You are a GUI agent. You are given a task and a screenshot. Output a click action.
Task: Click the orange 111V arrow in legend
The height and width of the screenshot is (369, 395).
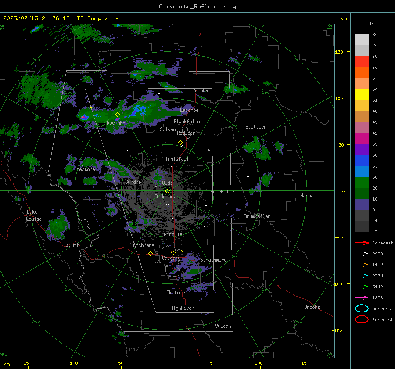point(362,265)
